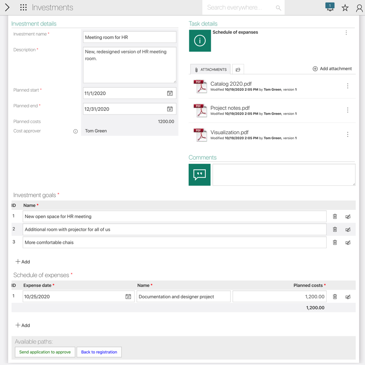Delete the first investment goal row
The width and height of the screenshot is (365, 365).
[335, 217]
